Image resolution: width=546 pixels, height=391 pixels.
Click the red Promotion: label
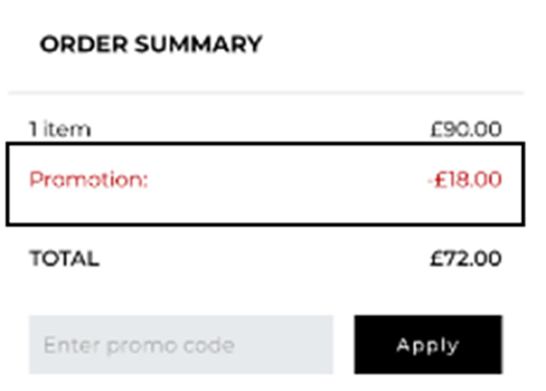click(88, 180)
